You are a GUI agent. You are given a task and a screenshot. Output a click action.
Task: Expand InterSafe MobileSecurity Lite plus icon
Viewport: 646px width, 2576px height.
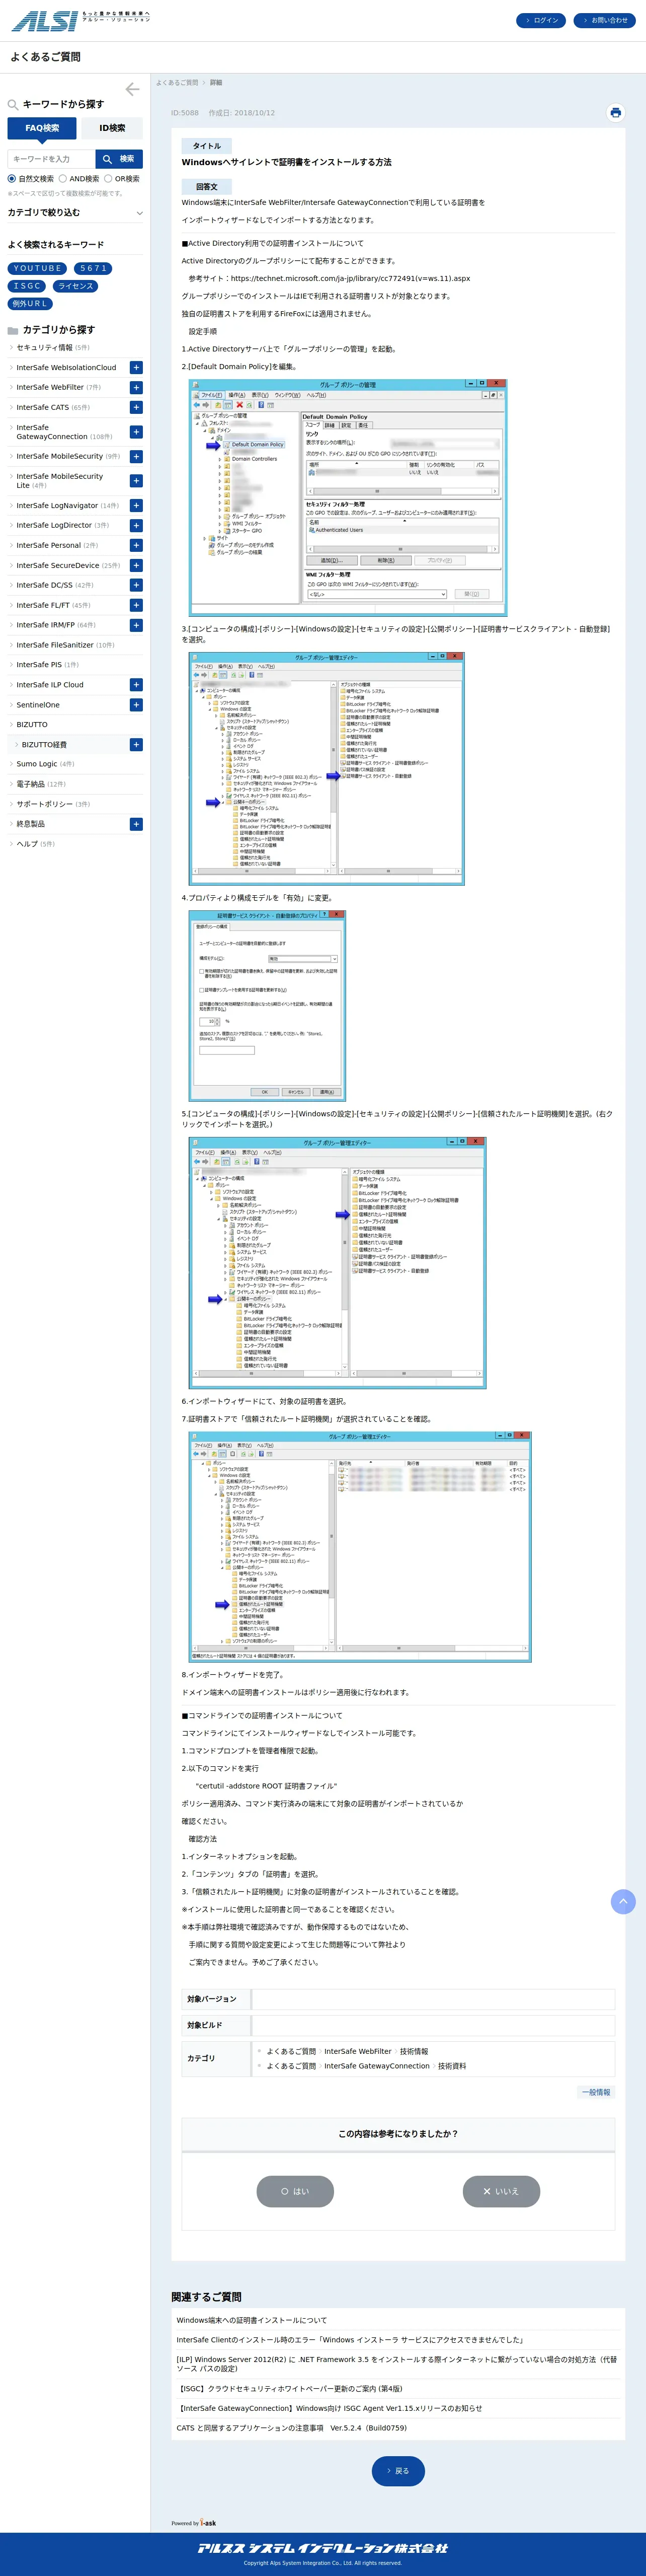click(136, 481)
